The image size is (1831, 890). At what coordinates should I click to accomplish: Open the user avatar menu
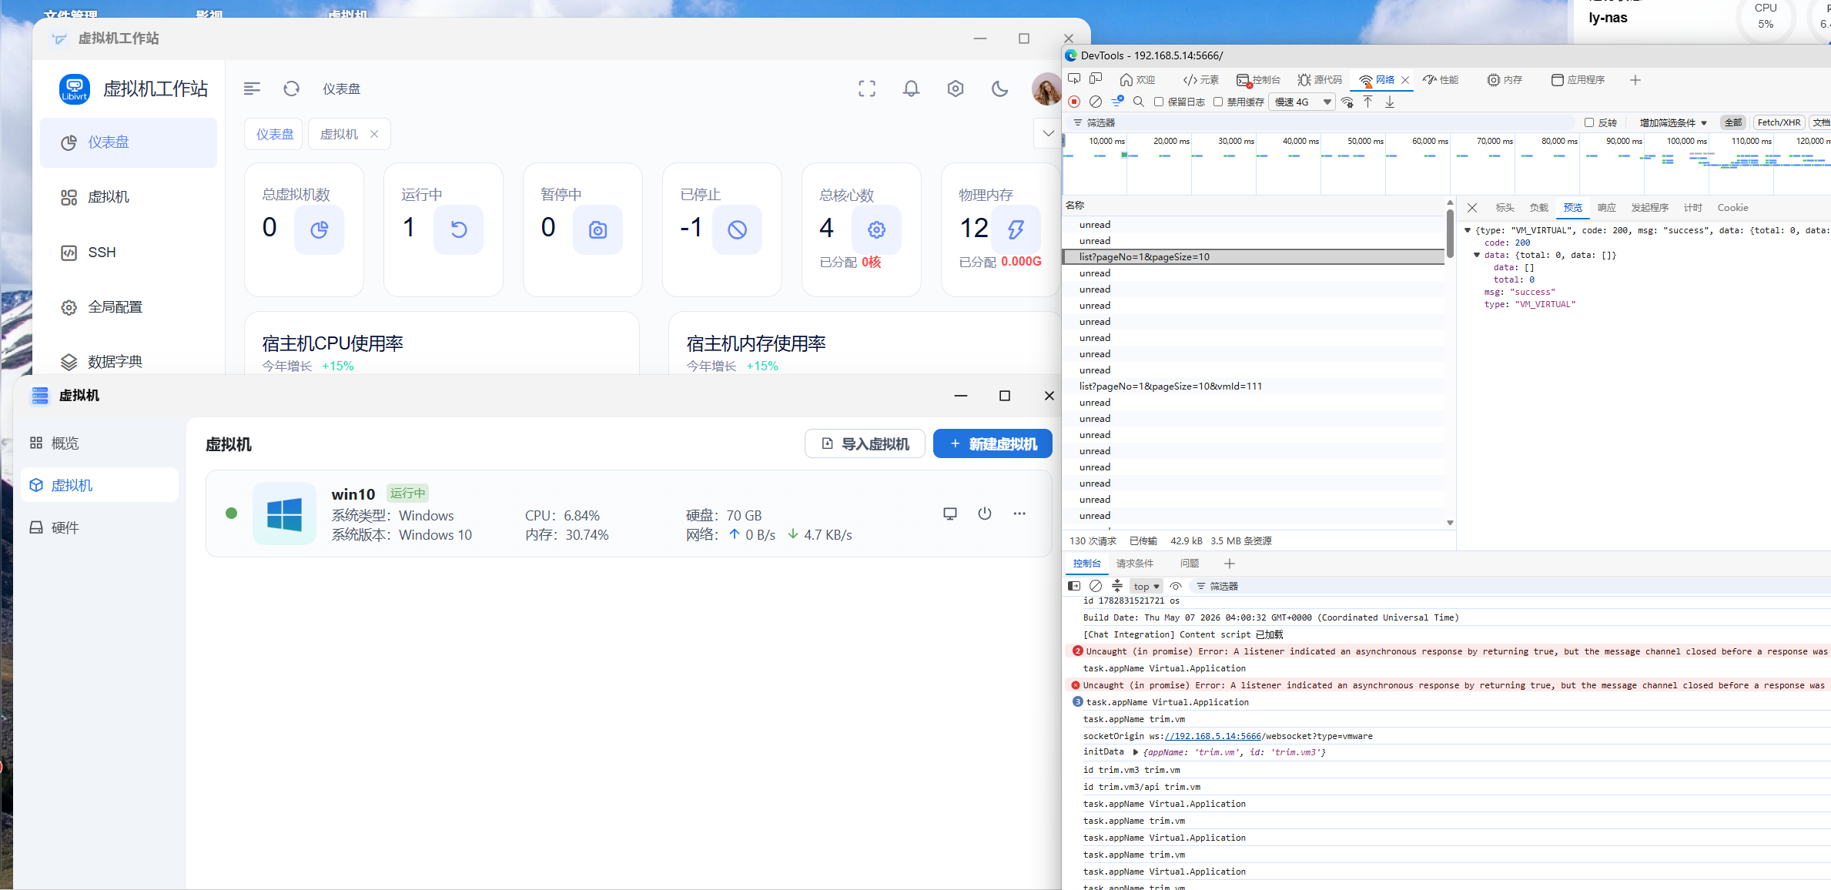point(1046,89)
